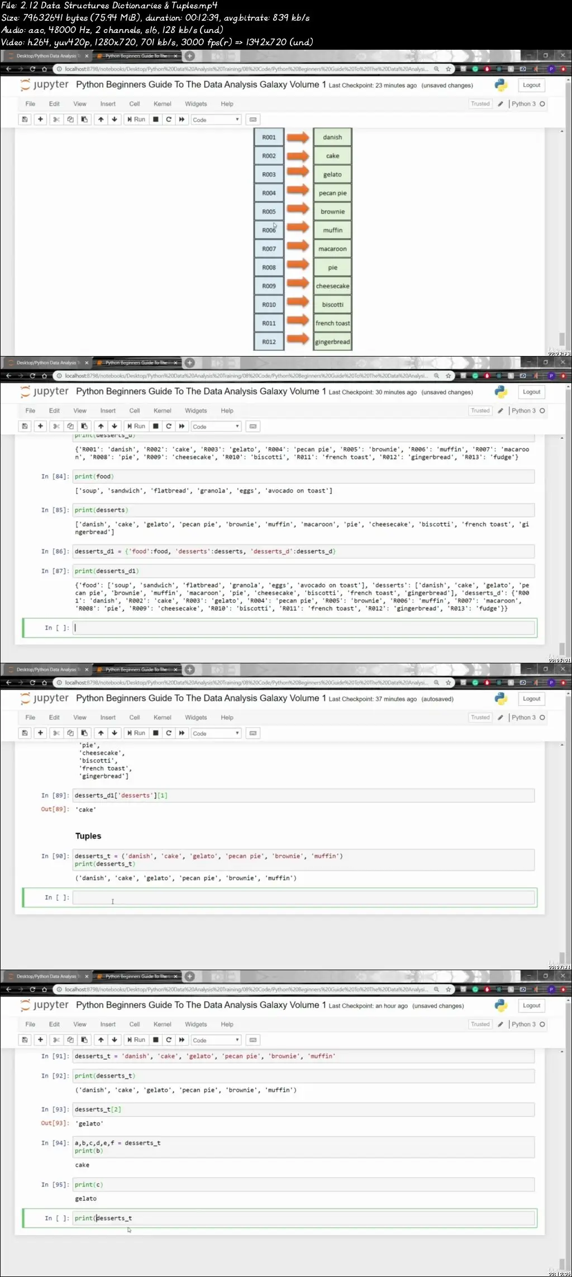Image resolution: width=572 pixels, height=1277 pixels.
Task: Restart-and-run-all icon in '30 minutes ago' notebook
Action: point(182,426)
